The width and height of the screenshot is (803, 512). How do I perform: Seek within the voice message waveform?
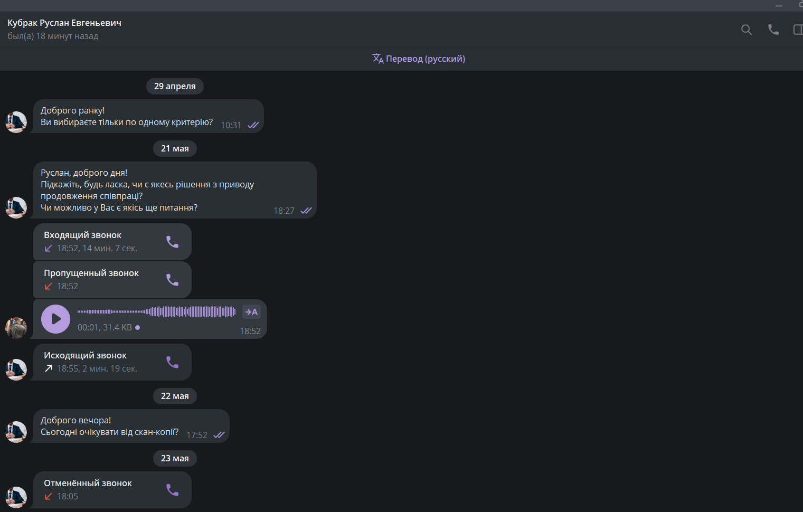[x=156, y=311]
